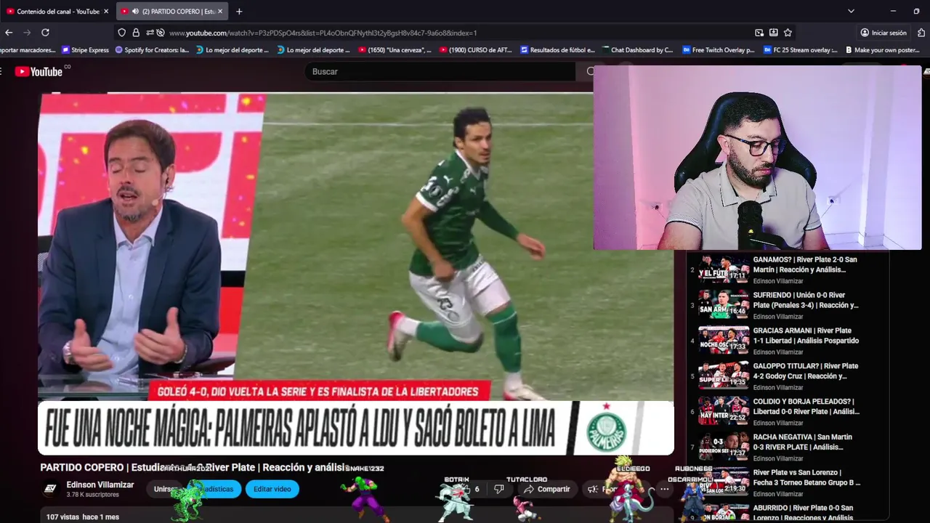
Task: Open 'Edinson Villamizar' channel name link
Action: 100,485
